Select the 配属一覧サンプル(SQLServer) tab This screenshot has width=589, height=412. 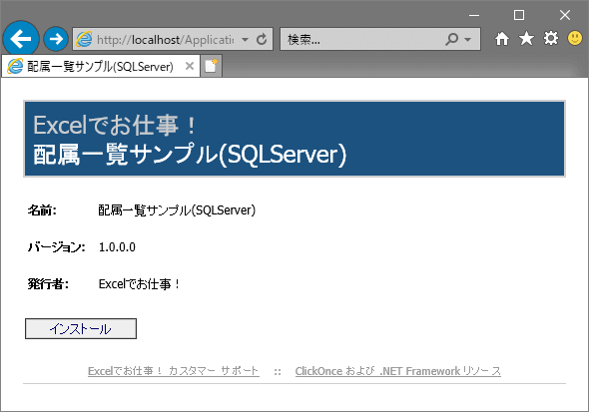(x=100, y=67)
